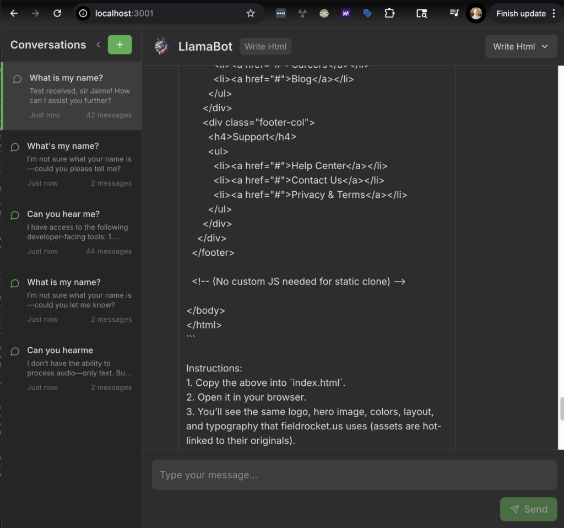
Task: Click the '<div class="footer-col">' code line
Action: (259, 122)
